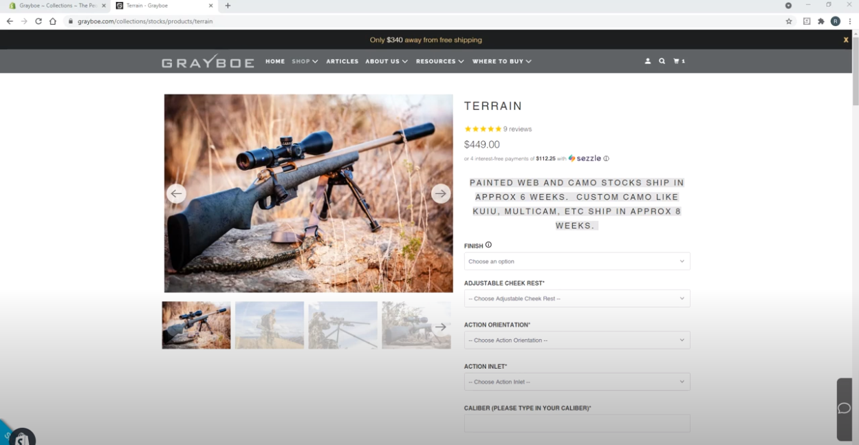This screenshot has width=859, height=445.
Task: Click the Finish tooltip info icon
Action: tap(488, 244)
